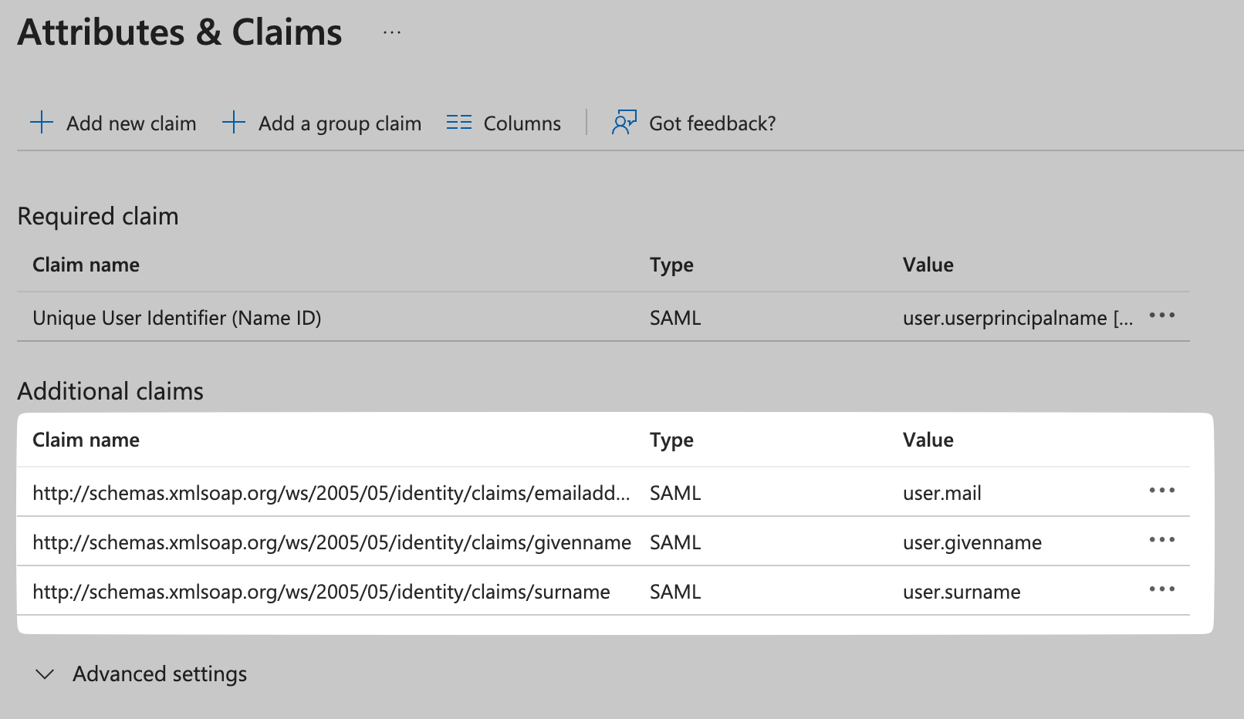Click the user.userprincipalname value
This screenshot has width=1244, height=719.
tap(1016, 318)
